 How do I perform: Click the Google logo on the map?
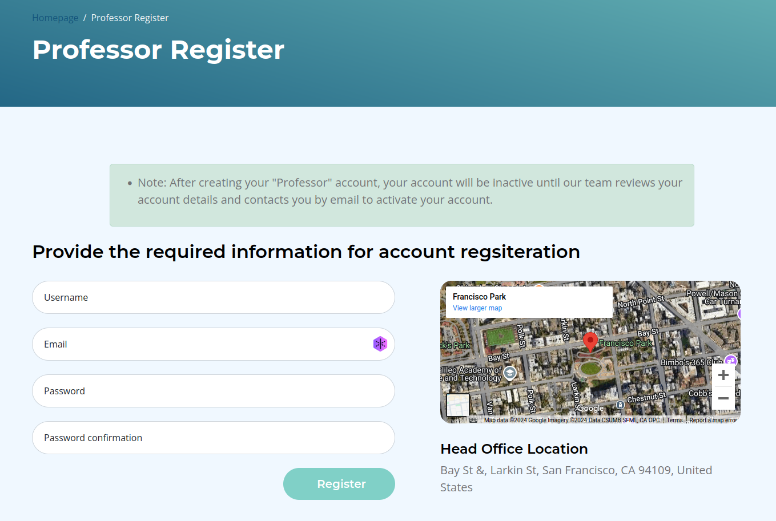(x=590, y=408)
